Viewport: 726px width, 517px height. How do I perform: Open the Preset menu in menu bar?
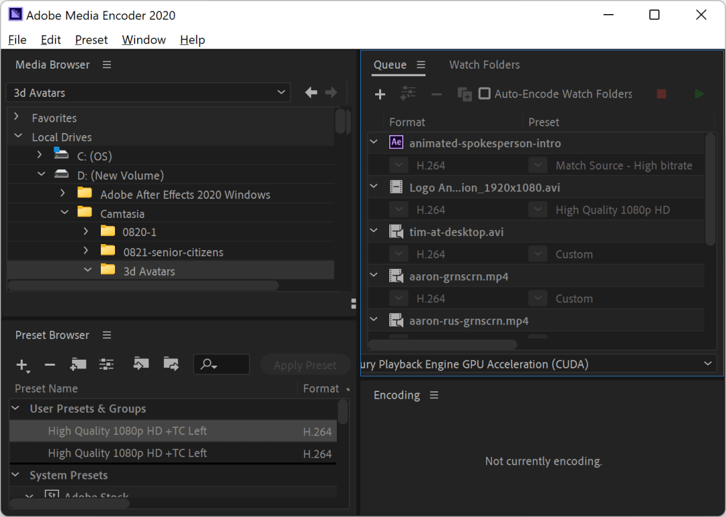point(91,40)
